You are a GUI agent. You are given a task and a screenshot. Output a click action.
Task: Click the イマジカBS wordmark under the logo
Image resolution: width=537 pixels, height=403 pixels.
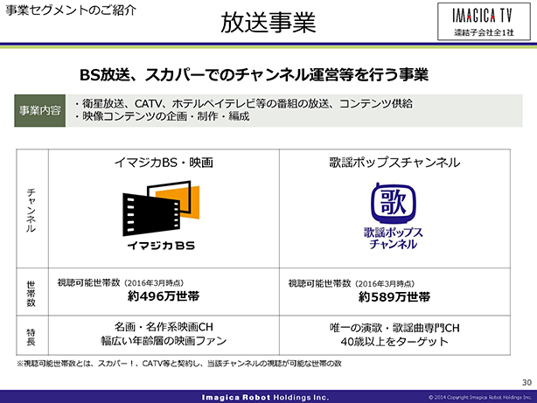(161, 246)
